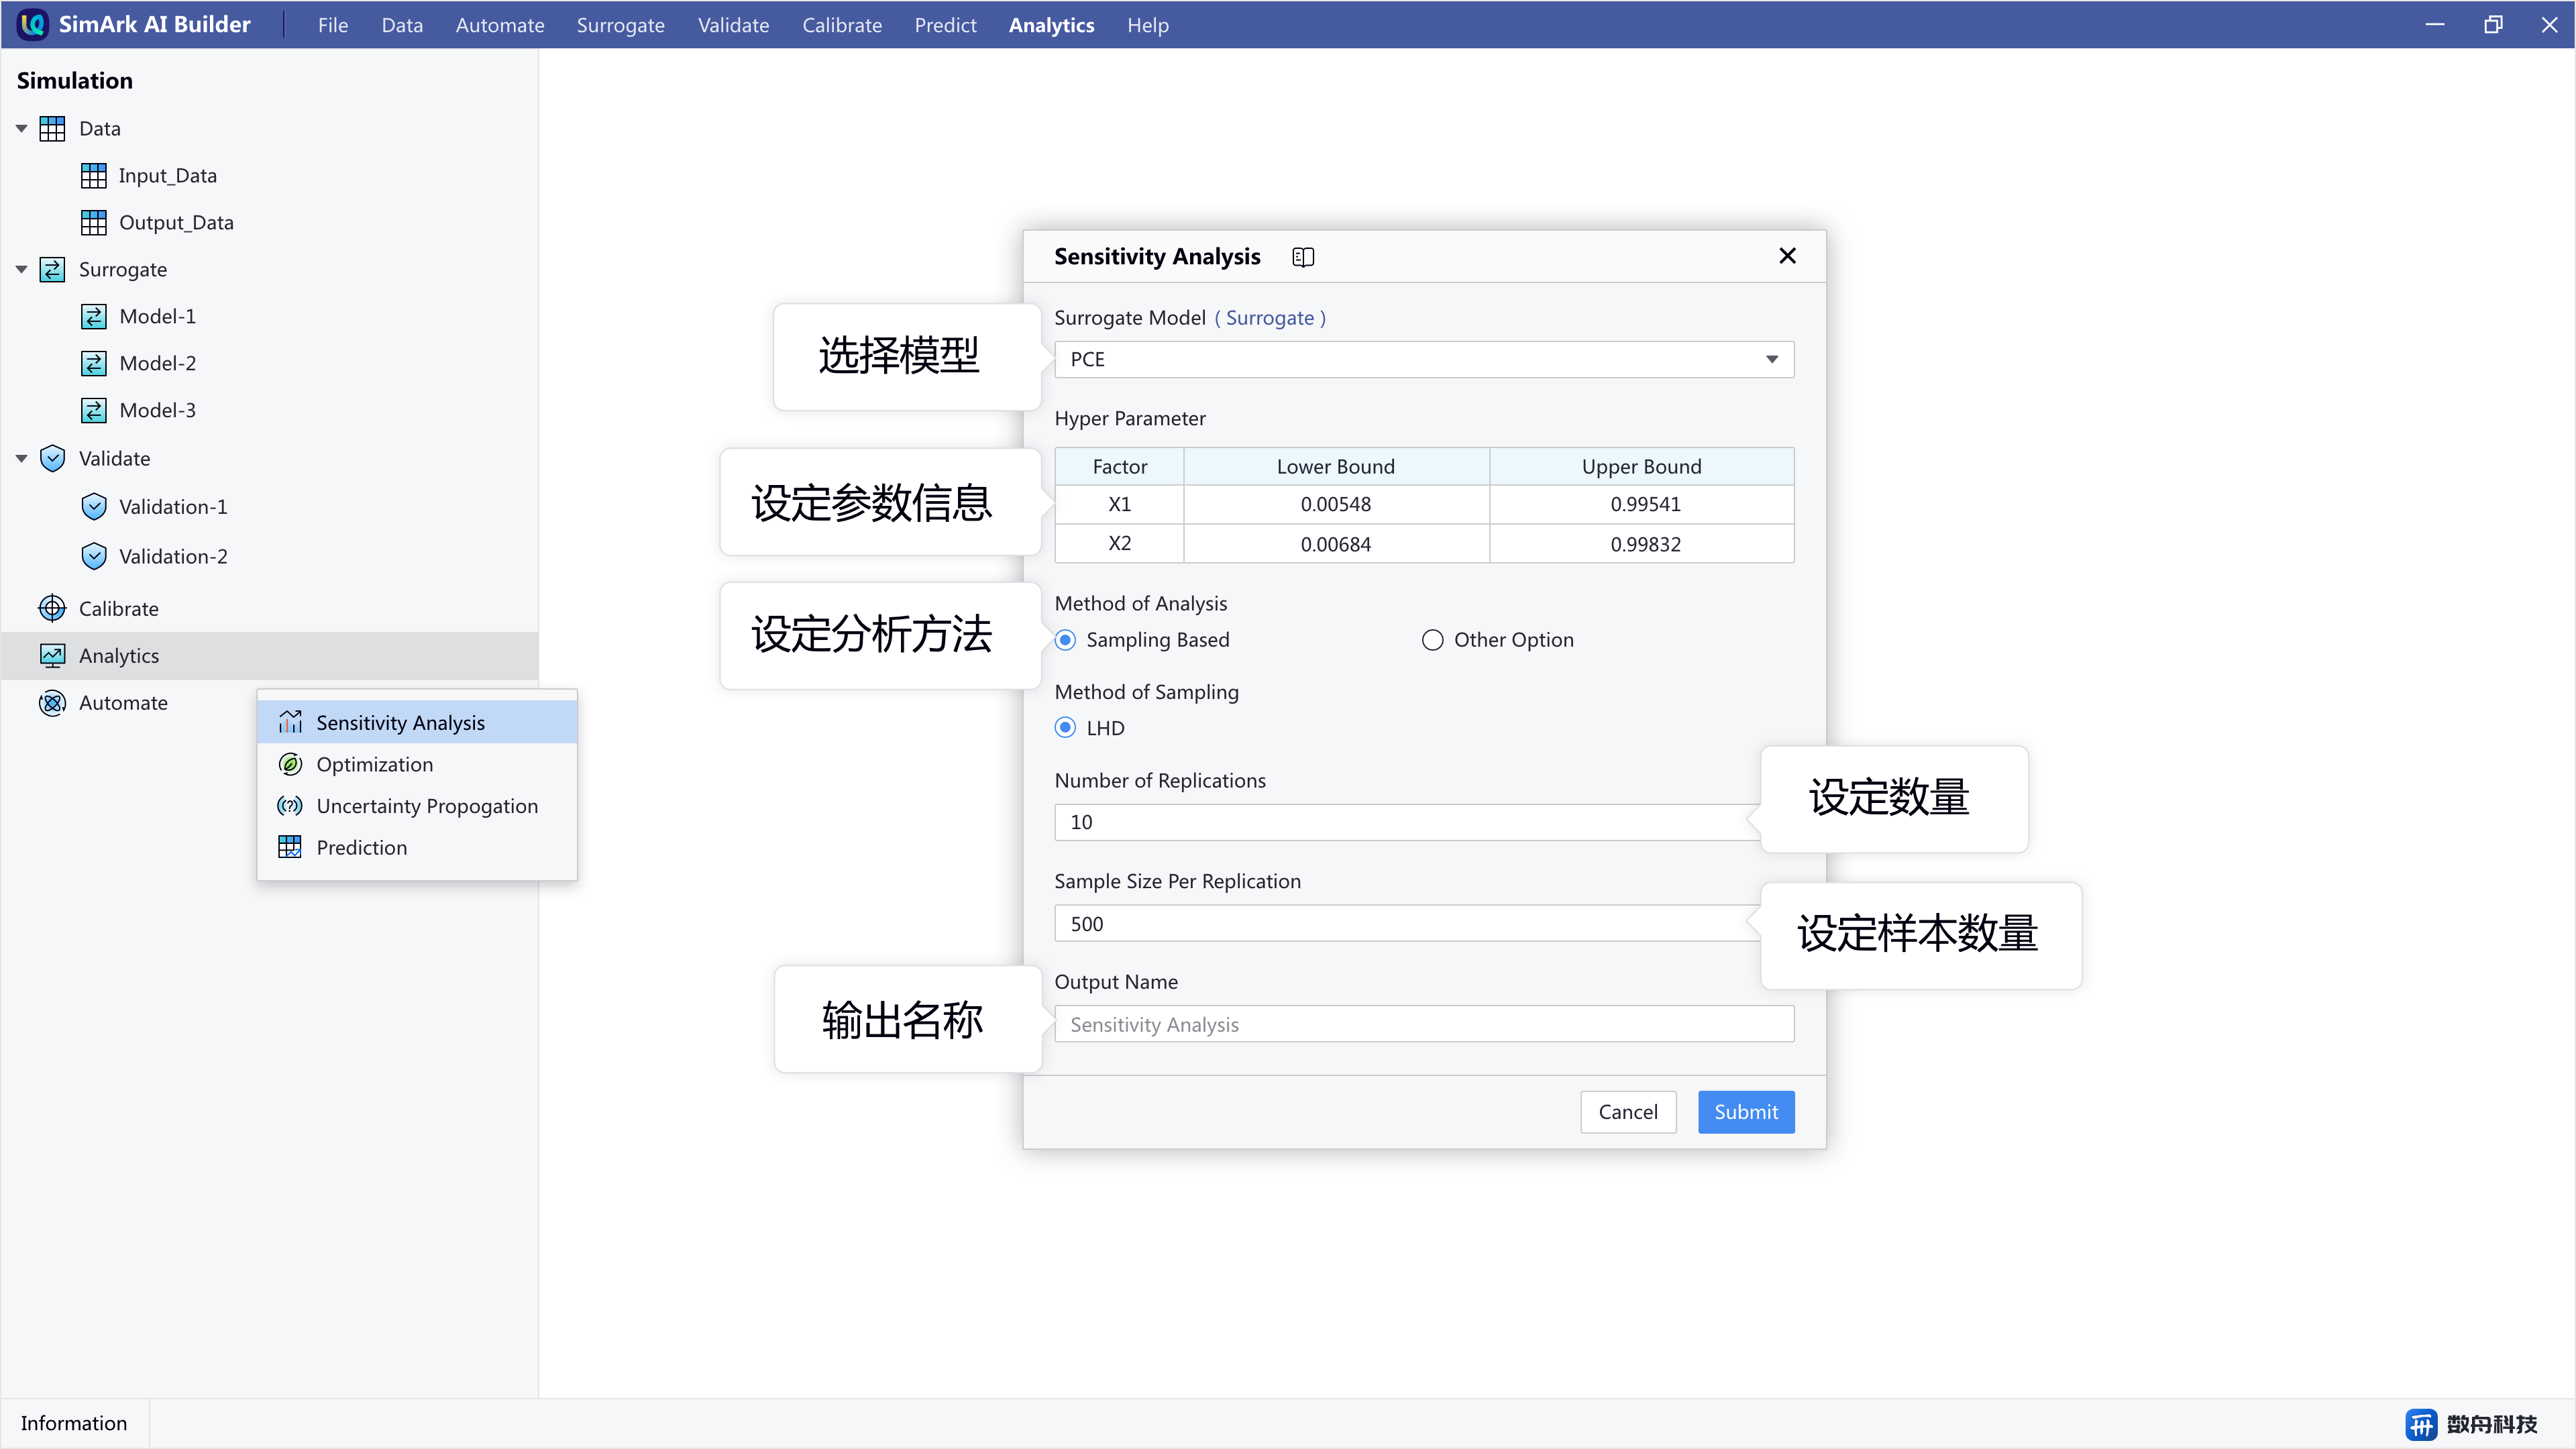Close the Sensitivity Analysis dialog
The height and width of the screenshot is (1449, 2576).
coord(1788,256)
